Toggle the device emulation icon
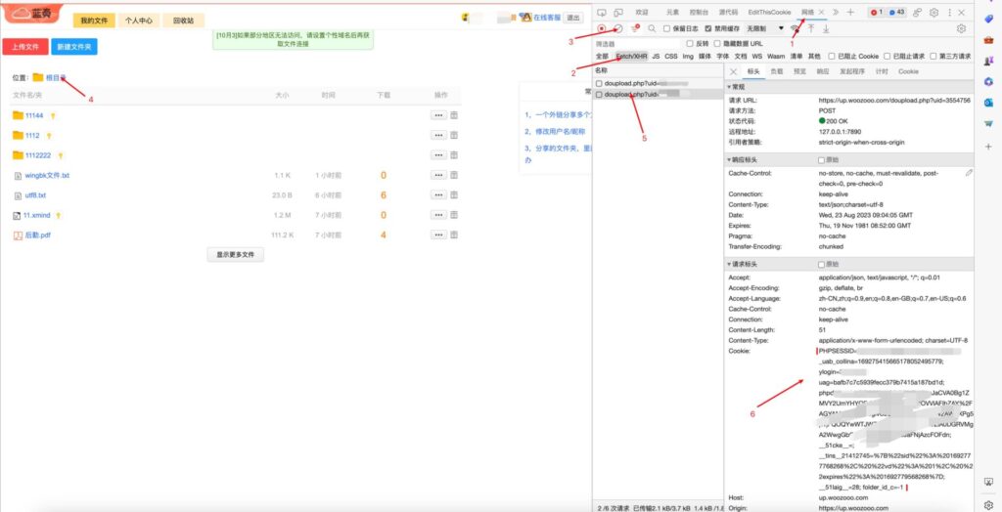 [618, 12]
